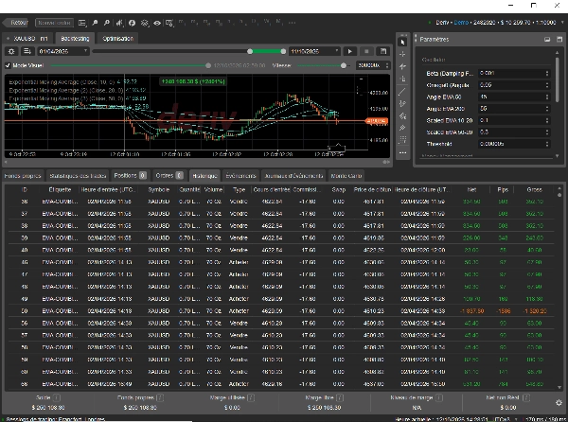
Task: Click the info icon next to Marge libre
Action: [340, 397]
